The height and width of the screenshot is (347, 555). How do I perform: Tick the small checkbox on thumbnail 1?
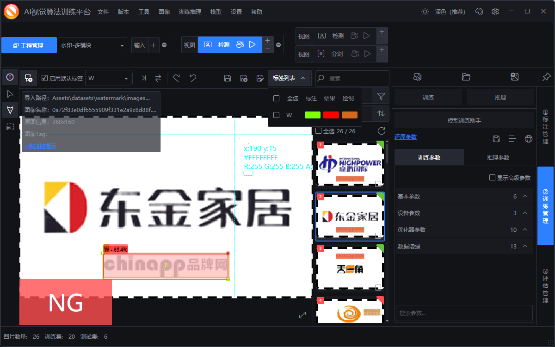[378, 183]
